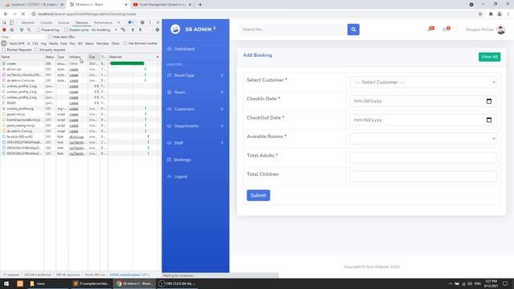Screen dimensions: 514x289
Task: Open No throttling dropdown
Action: tap(104, 30)
